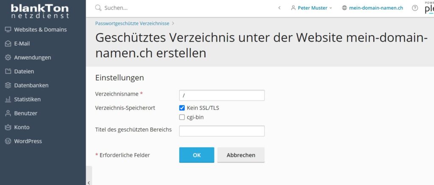Click the Statistiken bar chart icon
The image size is (434, 185).
8,99
